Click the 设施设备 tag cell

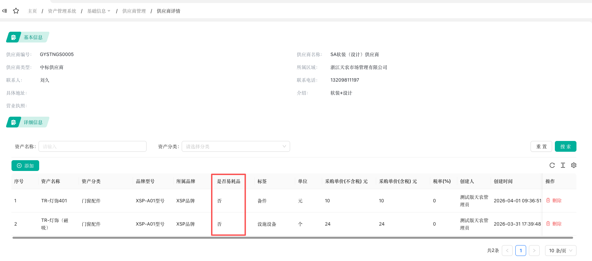(267, 224)
